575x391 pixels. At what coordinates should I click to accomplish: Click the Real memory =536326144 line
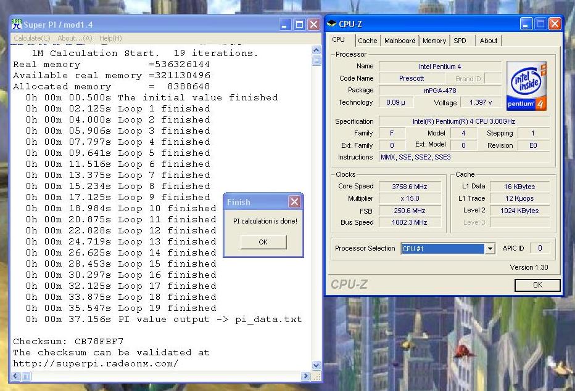tap(112, 65)
